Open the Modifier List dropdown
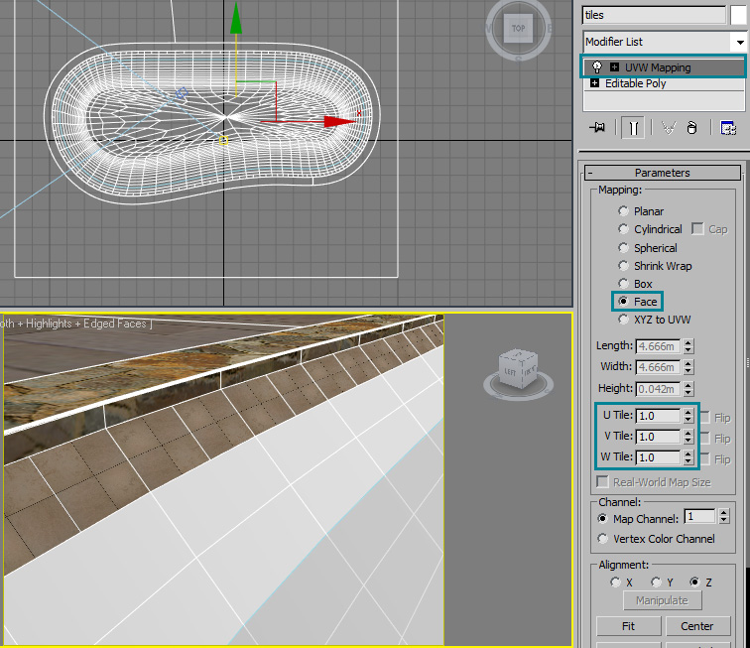 [x=738, y=42]
